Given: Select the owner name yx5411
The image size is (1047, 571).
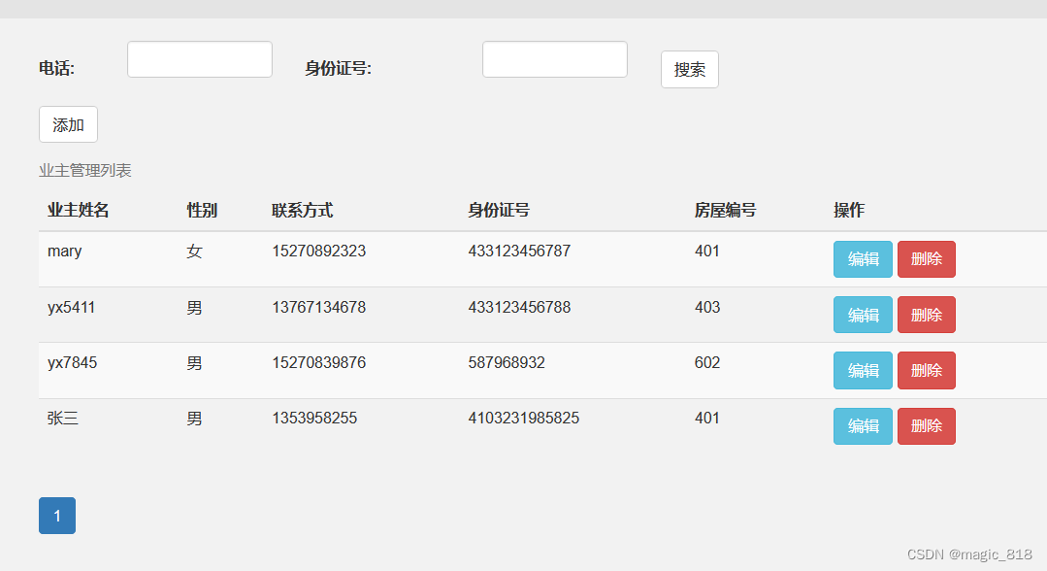Looking at the screenshot, I should pyautogui.click(x=72, y=308).
